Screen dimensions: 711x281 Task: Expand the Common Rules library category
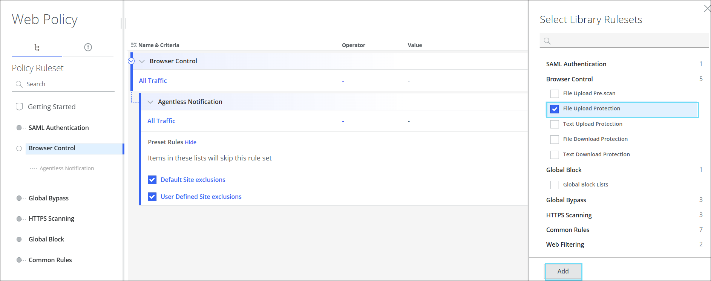(x=567, y=230)
